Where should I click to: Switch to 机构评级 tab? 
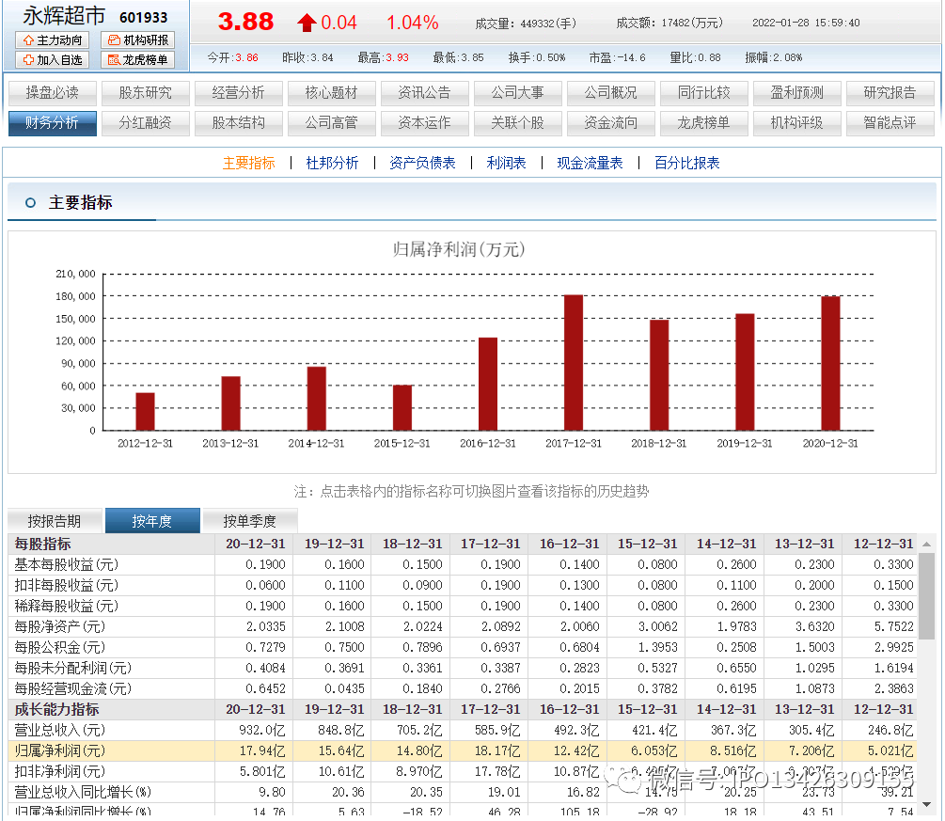pyautogui.click(x=797, y=123)
